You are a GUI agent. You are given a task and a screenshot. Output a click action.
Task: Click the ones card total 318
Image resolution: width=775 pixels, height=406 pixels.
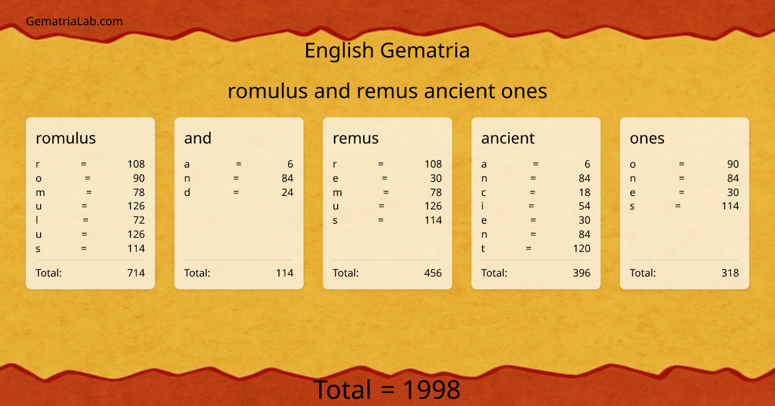click(730, 273)
